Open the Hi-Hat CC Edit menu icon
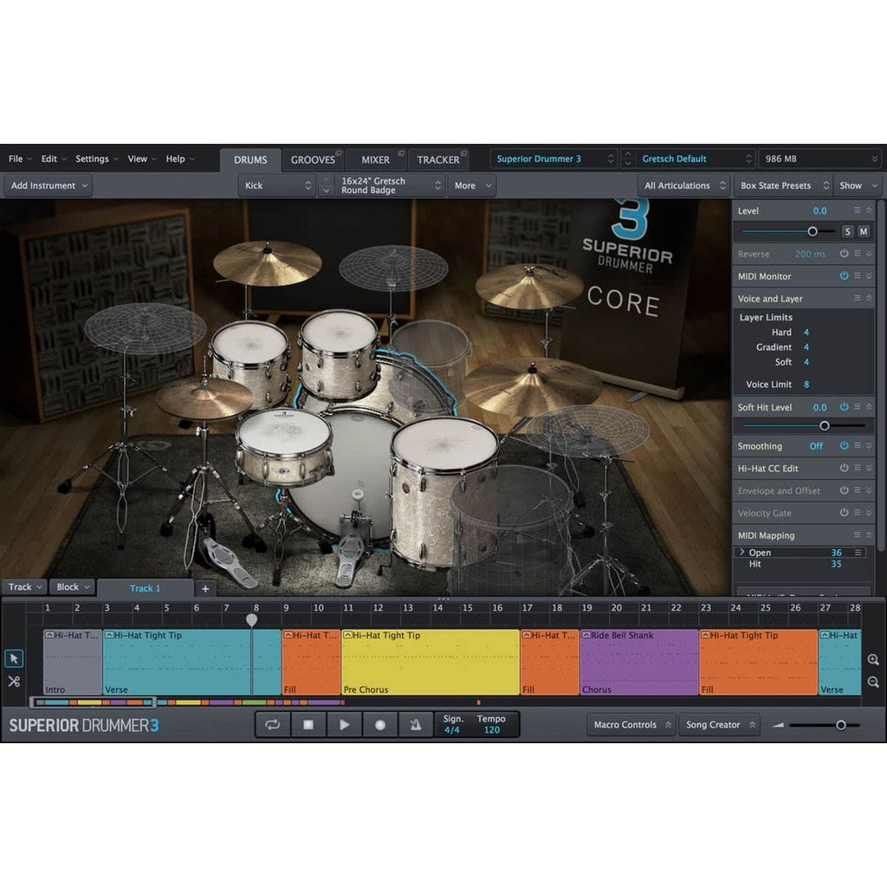The height and width of the screenshot is (887, 887). click(857, 468)
